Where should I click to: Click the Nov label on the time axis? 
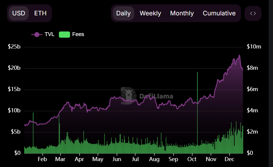(211, 159)
